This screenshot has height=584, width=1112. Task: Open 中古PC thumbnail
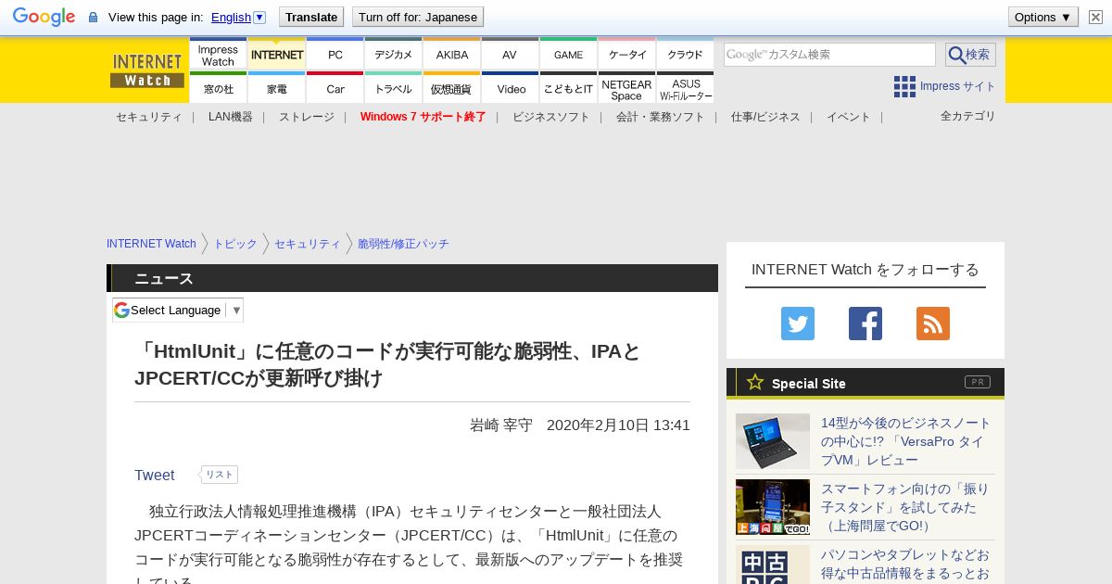pyautogui.click(x=773, y=565)
